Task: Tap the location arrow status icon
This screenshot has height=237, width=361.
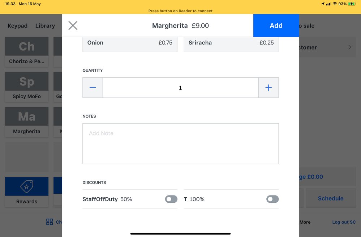Action: coord(323,4)
